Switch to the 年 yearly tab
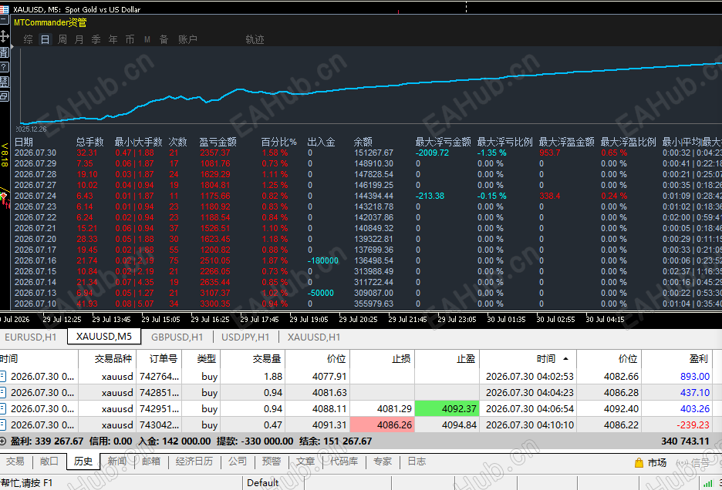The width and height of the screenshot is (722, 490). point(113,39)
